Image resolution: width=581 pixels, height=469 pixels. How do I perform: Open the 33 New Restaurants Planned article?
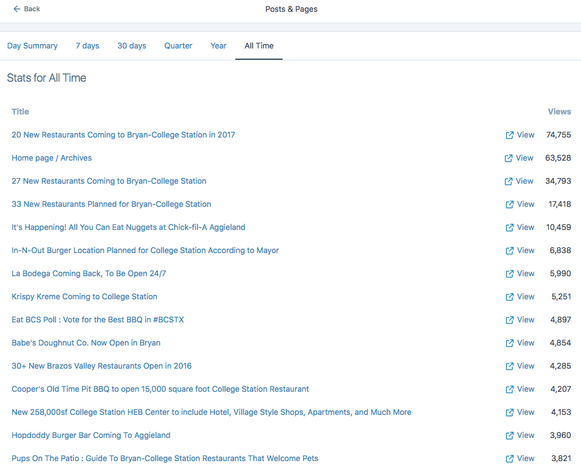[x=111, y=203]
